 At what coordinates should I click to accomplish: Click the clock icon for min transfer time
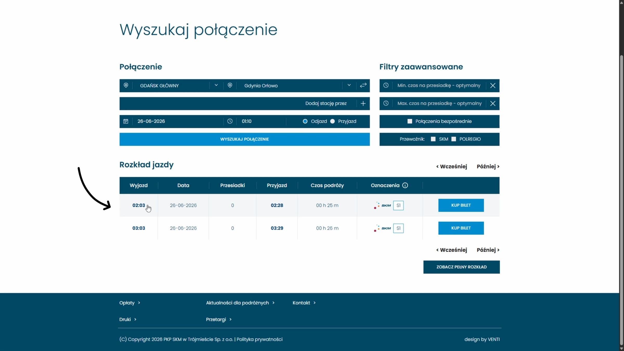[x=386, y=85]
